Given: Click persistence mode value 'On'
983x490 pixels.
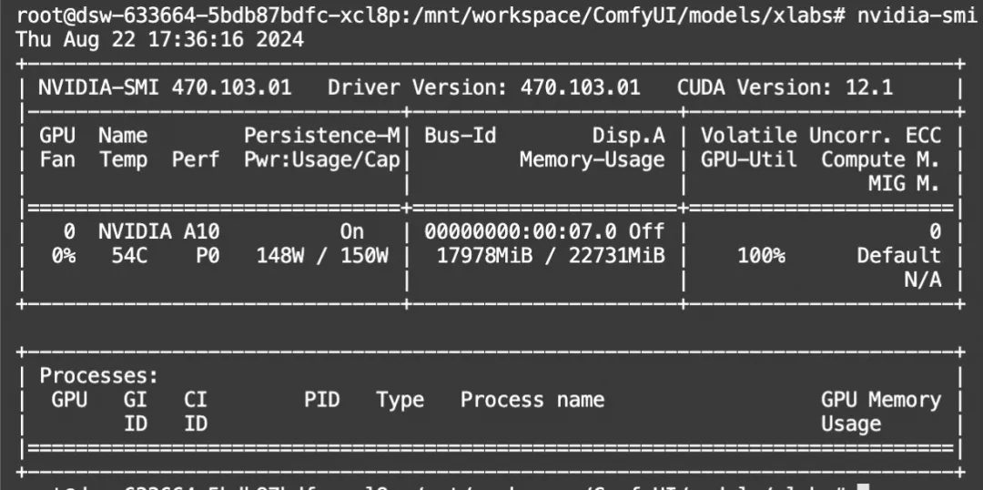Looking at the screenshot, I should coord(351,231).
